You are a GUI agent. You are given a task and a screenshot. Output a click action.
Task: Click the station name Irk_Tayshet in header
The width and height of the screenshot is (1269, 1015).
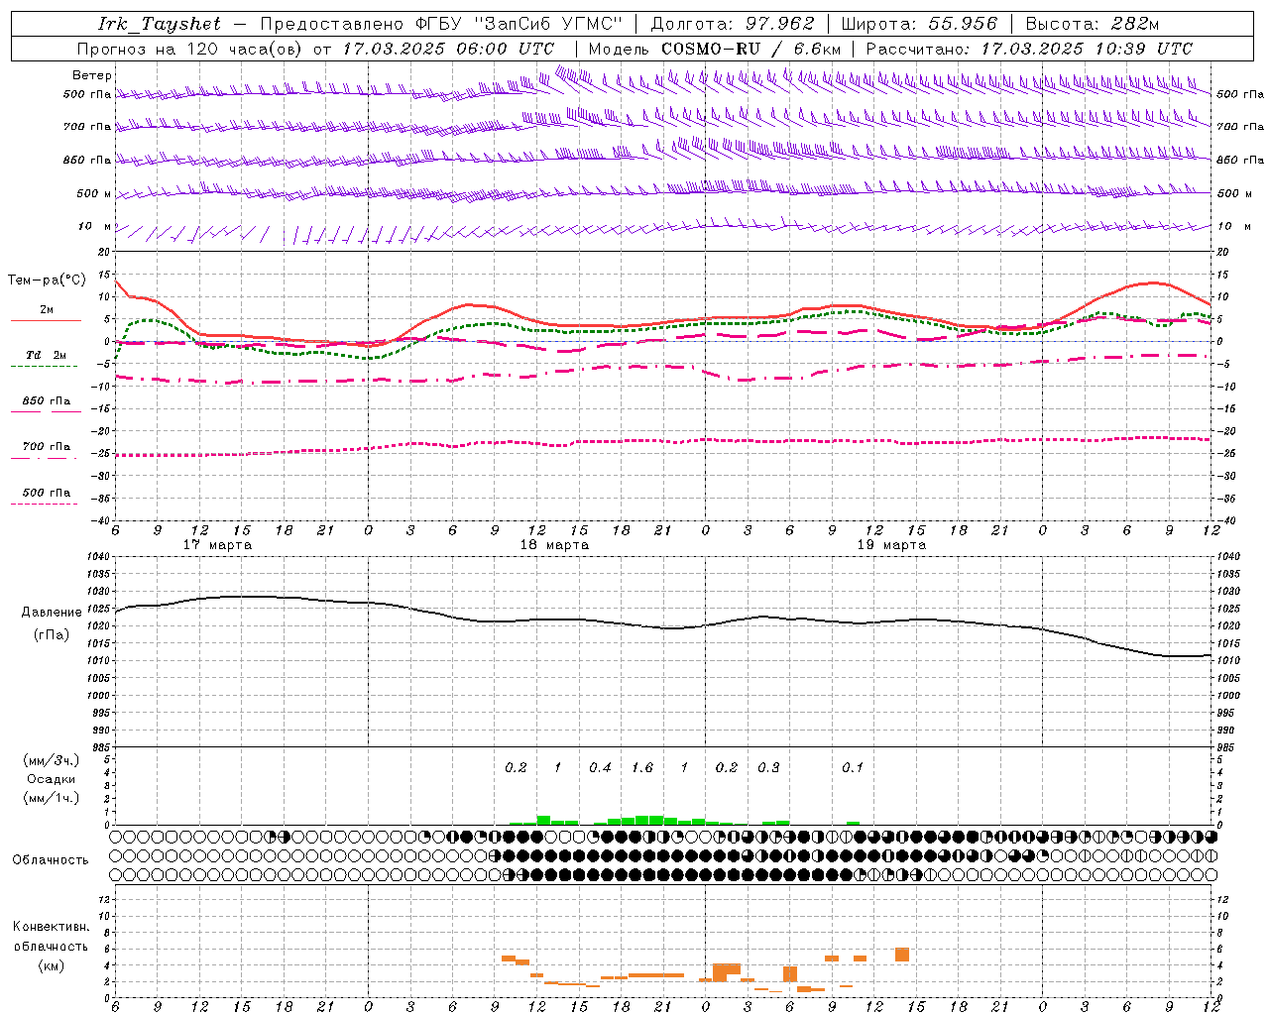point(160,24)
